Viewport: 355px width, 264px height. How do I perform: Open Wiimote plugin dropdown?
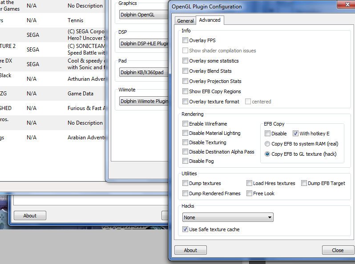(144, 101)
